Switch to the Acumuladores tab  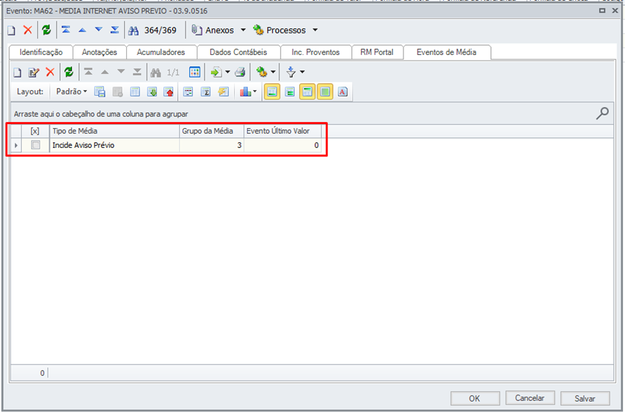pyautogui.click(x=161, y=52)
